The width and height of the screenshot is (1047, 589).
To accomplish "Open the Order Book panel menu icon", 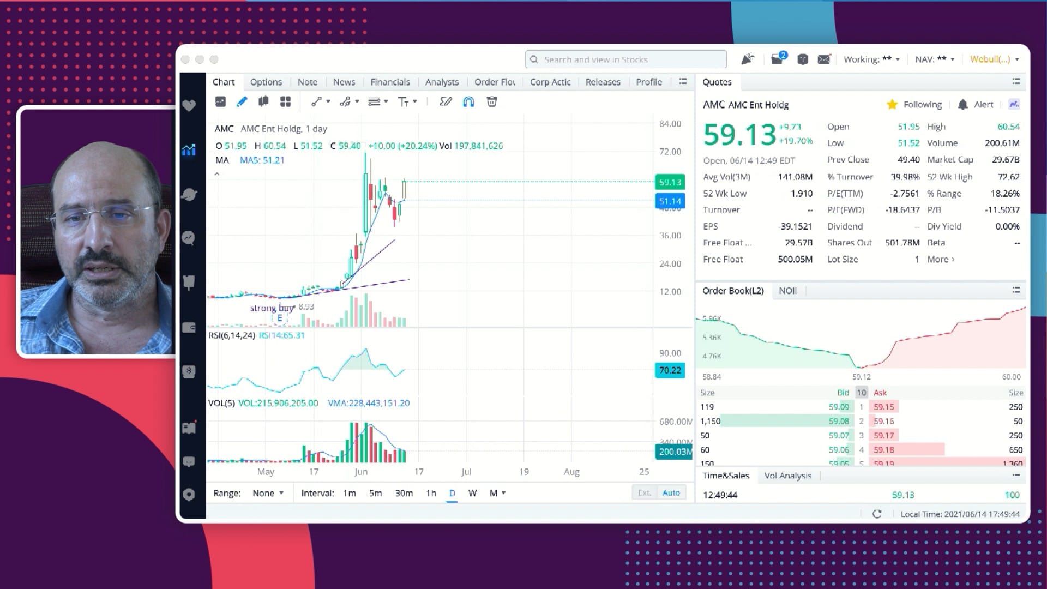I will 1016,290.
